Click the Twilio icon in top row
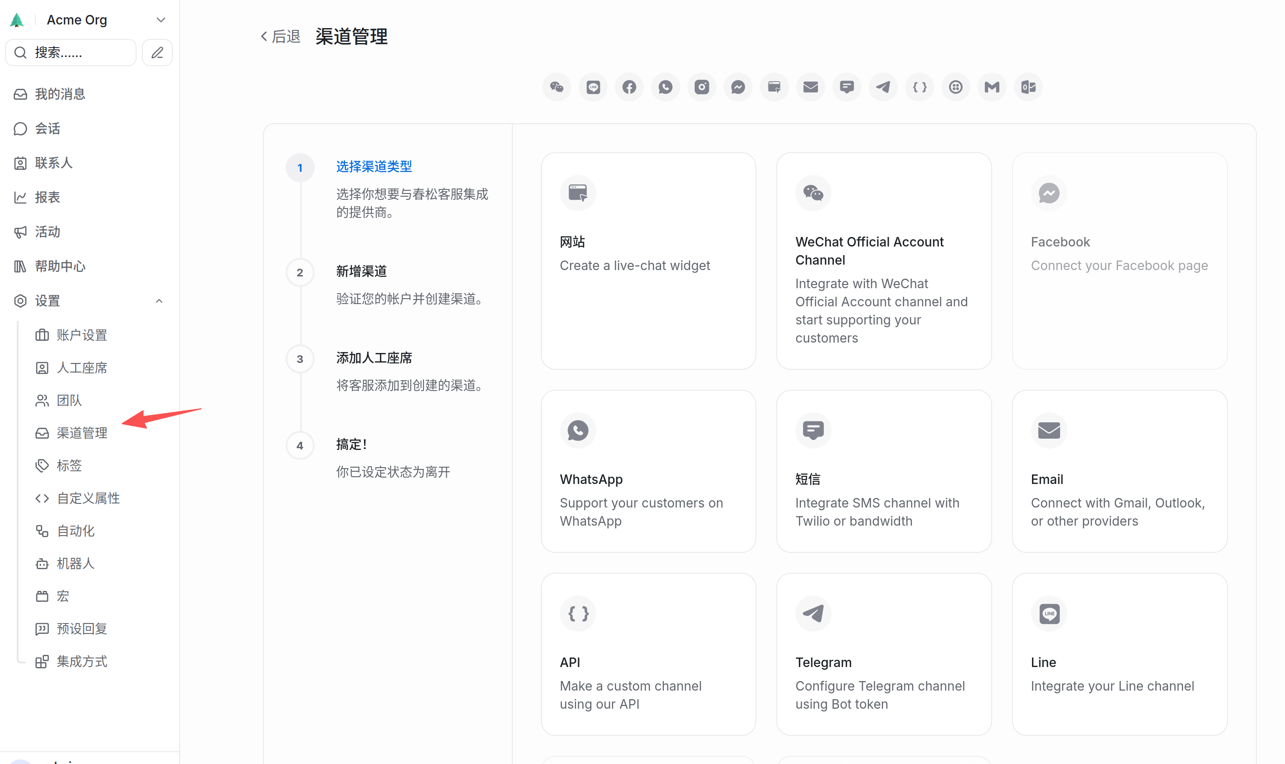The height and width of the screenshot is (764, 1285). [x=955, y=87]
